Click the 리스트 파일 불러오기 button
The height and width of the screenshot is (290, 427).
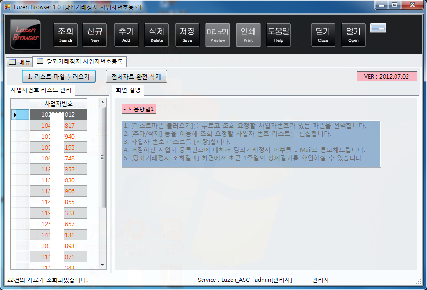click(58, 76)
